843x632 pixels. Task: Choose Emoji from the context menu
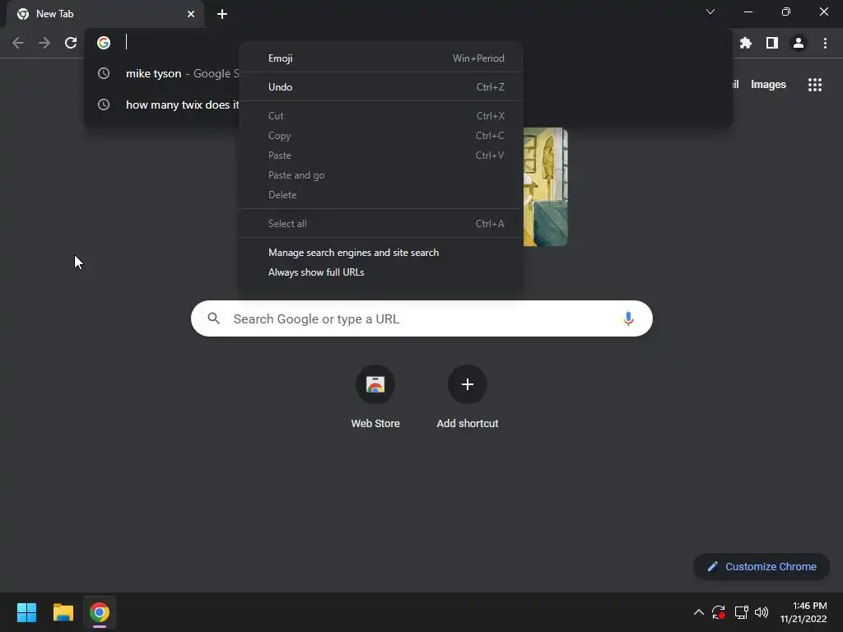(x=381, y=58)
